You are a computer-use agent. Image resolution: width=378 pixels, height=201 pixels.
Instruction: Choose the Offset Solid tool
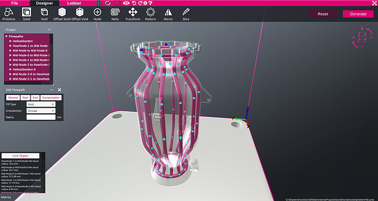tap(62, 14)
